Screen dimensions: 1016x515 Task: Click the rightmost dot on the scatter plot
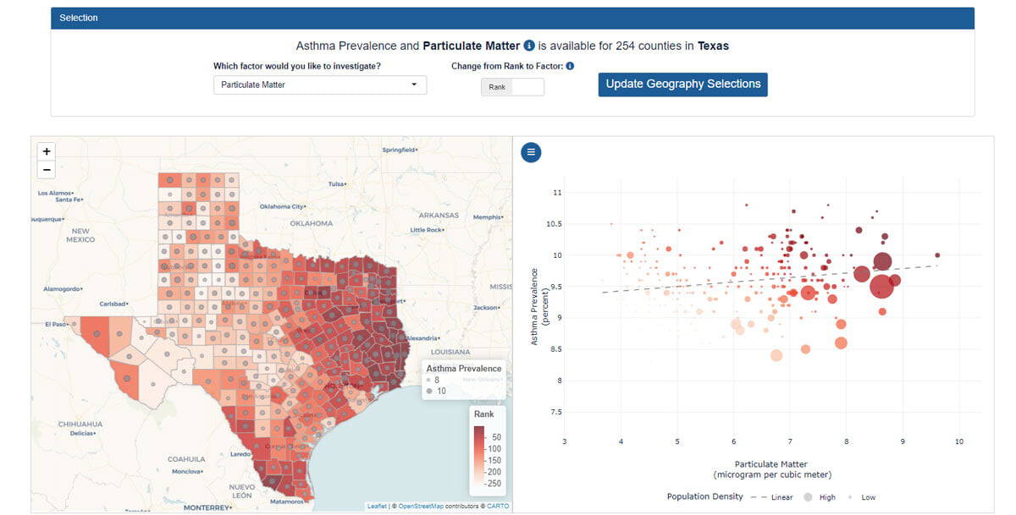[x=937, y=255]
